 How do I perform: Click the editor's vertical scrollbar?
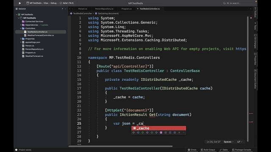[248, 79]
